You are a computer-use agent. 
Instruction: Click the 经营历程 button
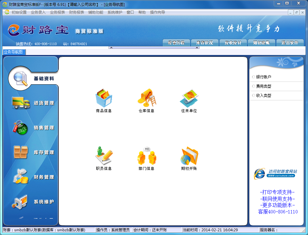click(176, 43)
